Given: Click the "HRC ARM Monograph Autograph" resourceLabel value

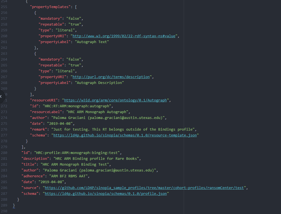Looking at the screenshot, I should pyautogui.click(x=97, y=112).
